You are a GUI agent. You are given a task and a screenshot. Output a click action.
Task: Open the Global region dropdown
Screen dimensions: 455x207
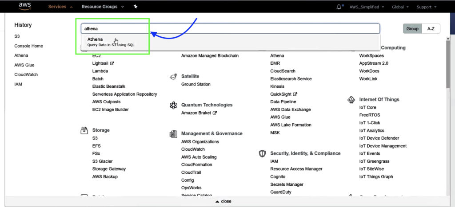(x=400, y=7)
